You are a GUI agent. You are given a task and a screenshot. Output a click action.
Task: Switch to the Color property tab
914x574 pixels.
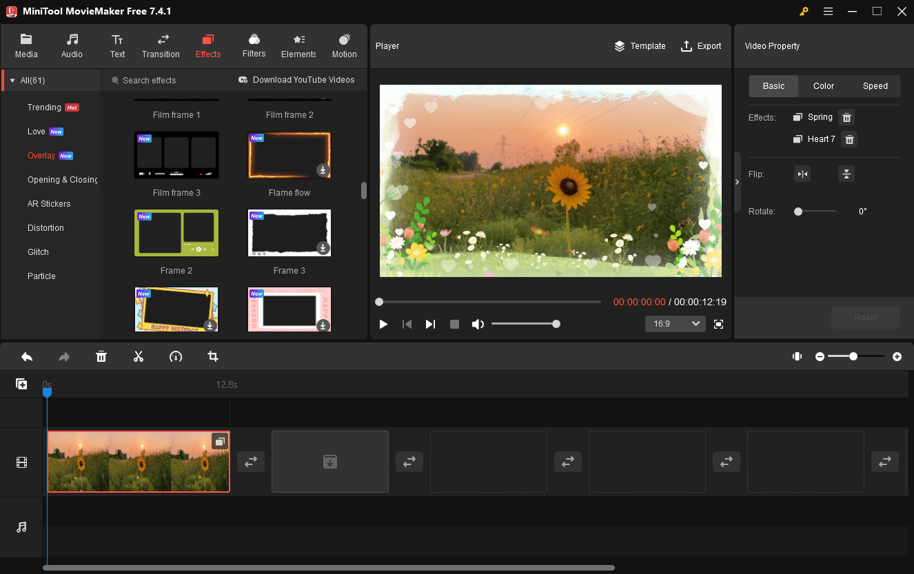pos(824,86)
